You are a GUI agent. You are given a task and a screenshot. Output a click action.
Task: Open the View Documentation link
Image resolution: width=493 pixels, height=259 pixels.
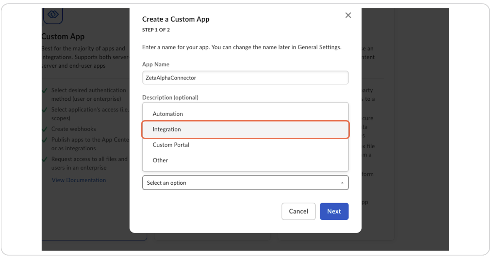79,180
